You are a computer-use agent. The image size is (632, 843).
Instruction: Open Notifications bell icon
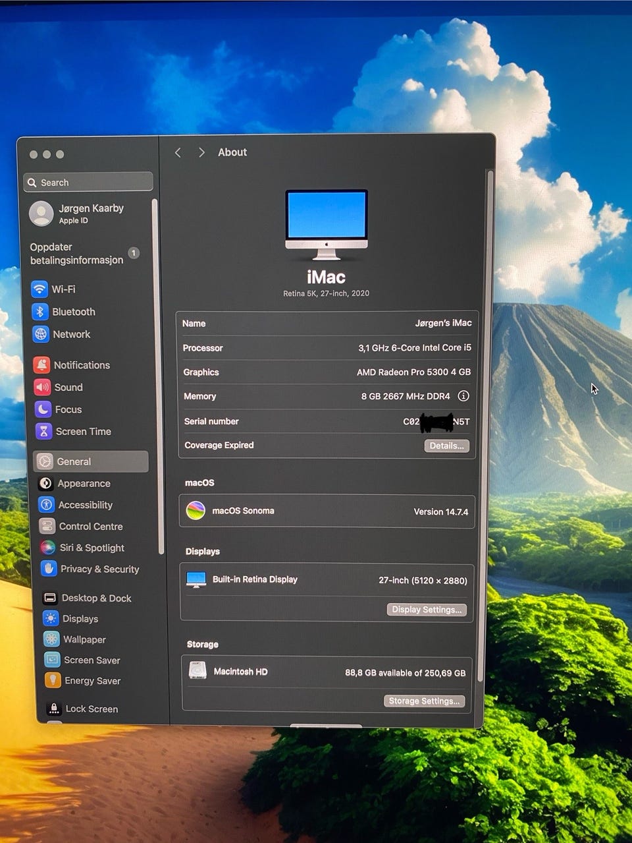pyautogui.click(x=41, y=364)
